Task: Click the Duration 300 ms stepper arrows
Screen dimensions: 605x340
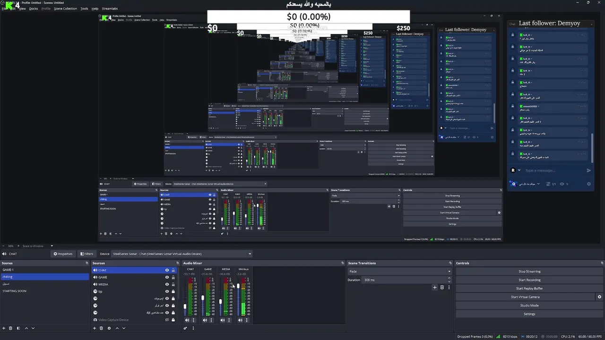Action: point(449,280)
